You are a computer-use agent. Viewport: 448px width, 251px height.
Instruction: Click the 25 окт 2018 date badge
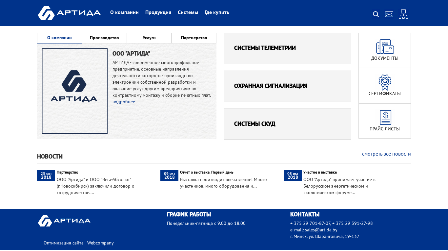coord(46,176)
